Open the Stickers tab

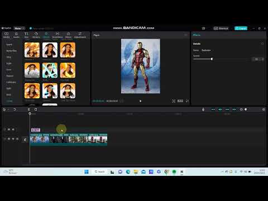(x=36, y=35)
